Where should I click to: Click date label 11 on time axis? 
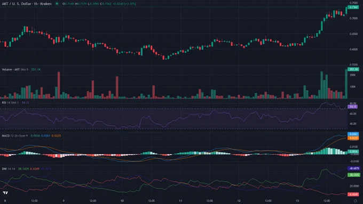(x=180, y=201)
